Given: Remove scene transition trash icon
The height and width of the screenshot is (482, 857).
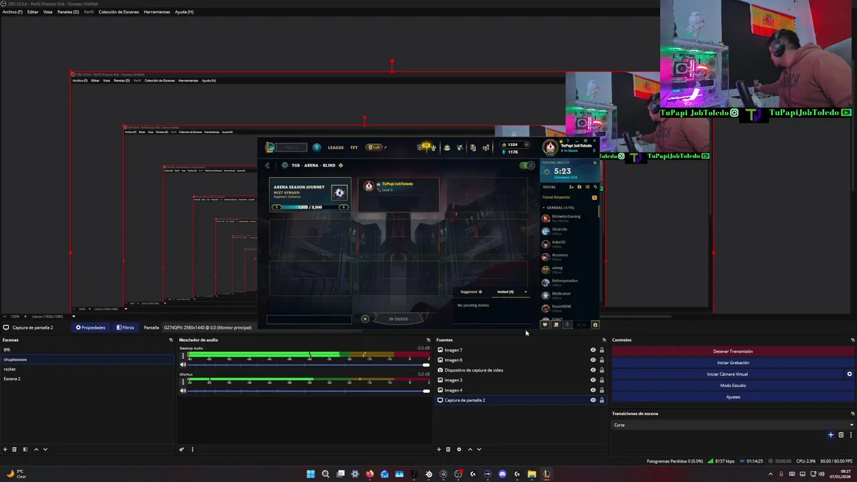Looking at the screenshot, I should 841,435.
